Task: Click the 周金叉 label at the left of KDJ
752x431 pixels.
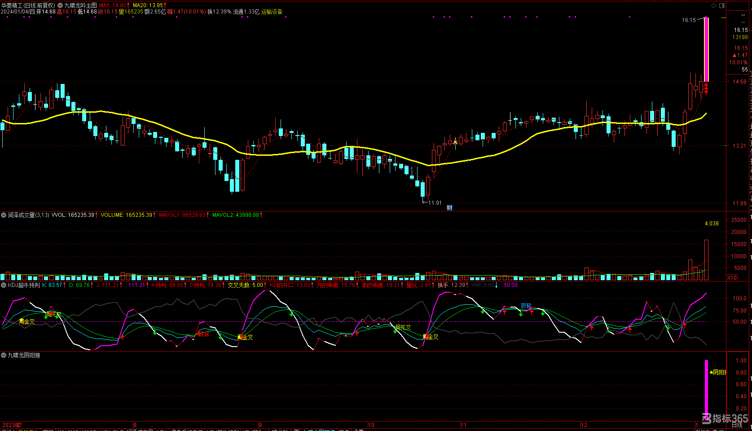Action: tap(27, 321)
